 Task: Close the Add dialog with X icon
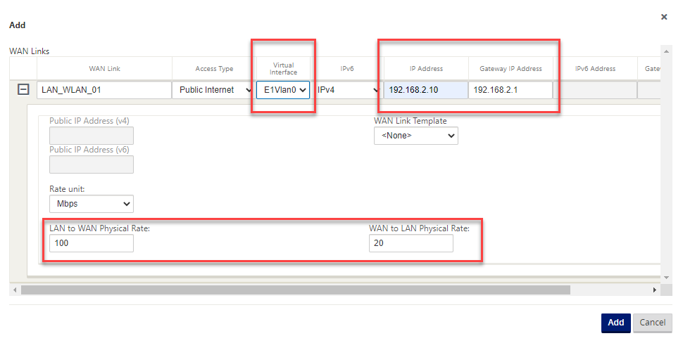tap(663, 17)
